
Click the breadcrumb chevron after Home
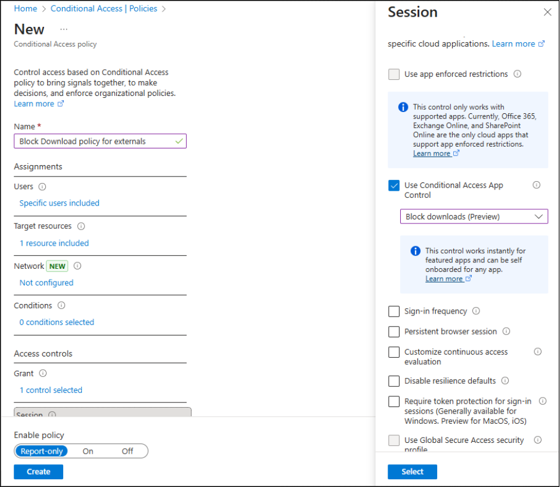(x=44, y=9)
